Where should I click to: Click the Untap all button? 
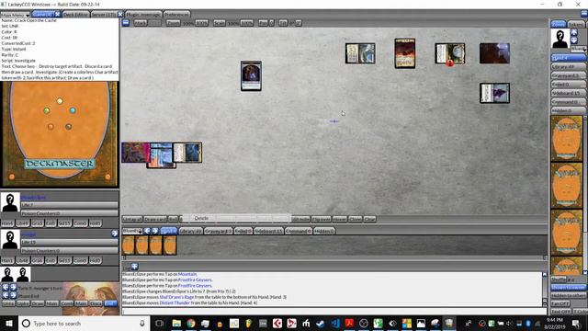pos(132,219)
